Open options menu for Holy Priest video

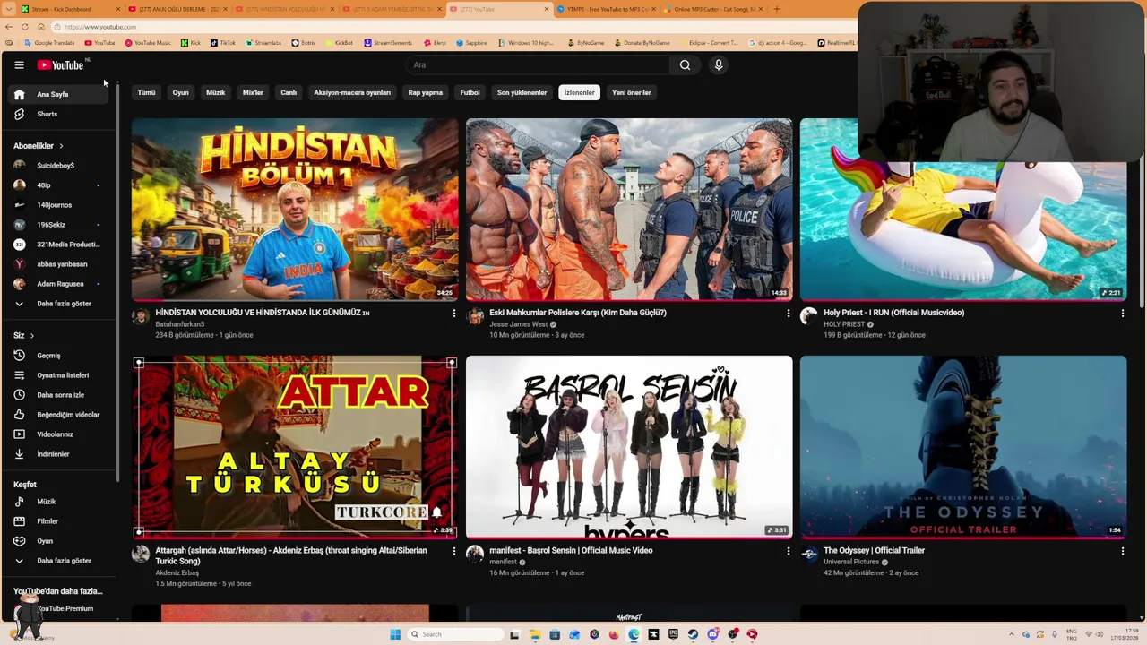[1122, 314]
